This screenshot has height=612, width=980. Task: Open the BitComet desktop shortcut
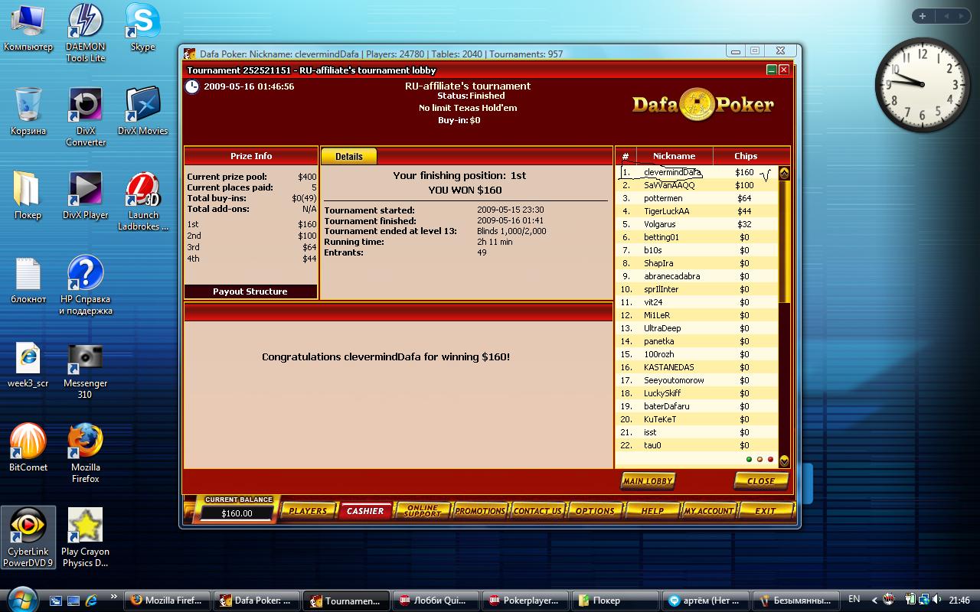[x=28, y=441]
